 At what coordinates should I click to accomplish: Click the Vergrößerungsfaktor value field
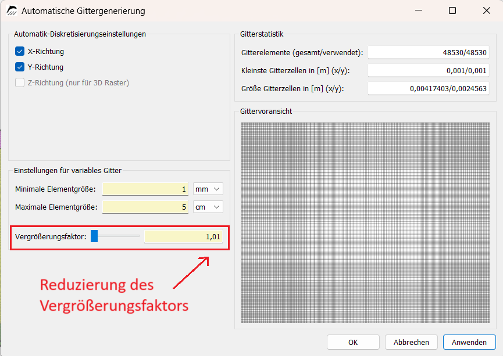pos(184,237)
